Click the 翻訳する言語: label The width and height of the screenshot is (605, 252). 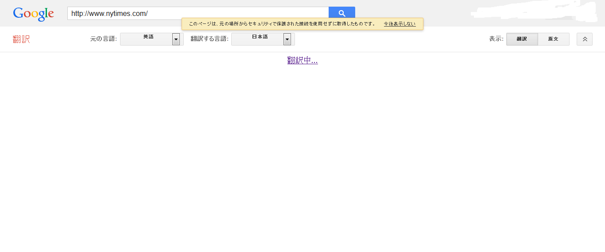point(209,39)
